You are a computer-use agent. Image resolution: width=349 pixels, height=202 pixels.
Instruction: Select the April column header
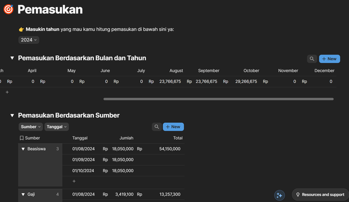coord(32,70)
